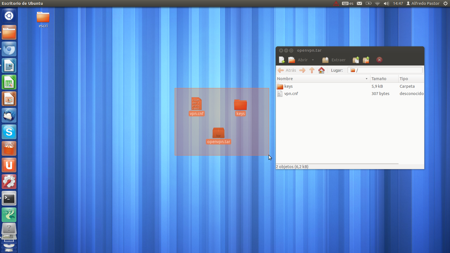Expand the Abrir dropdown arrow
Image resolution: width=450 pixels, height=253 pixels.
313,60
